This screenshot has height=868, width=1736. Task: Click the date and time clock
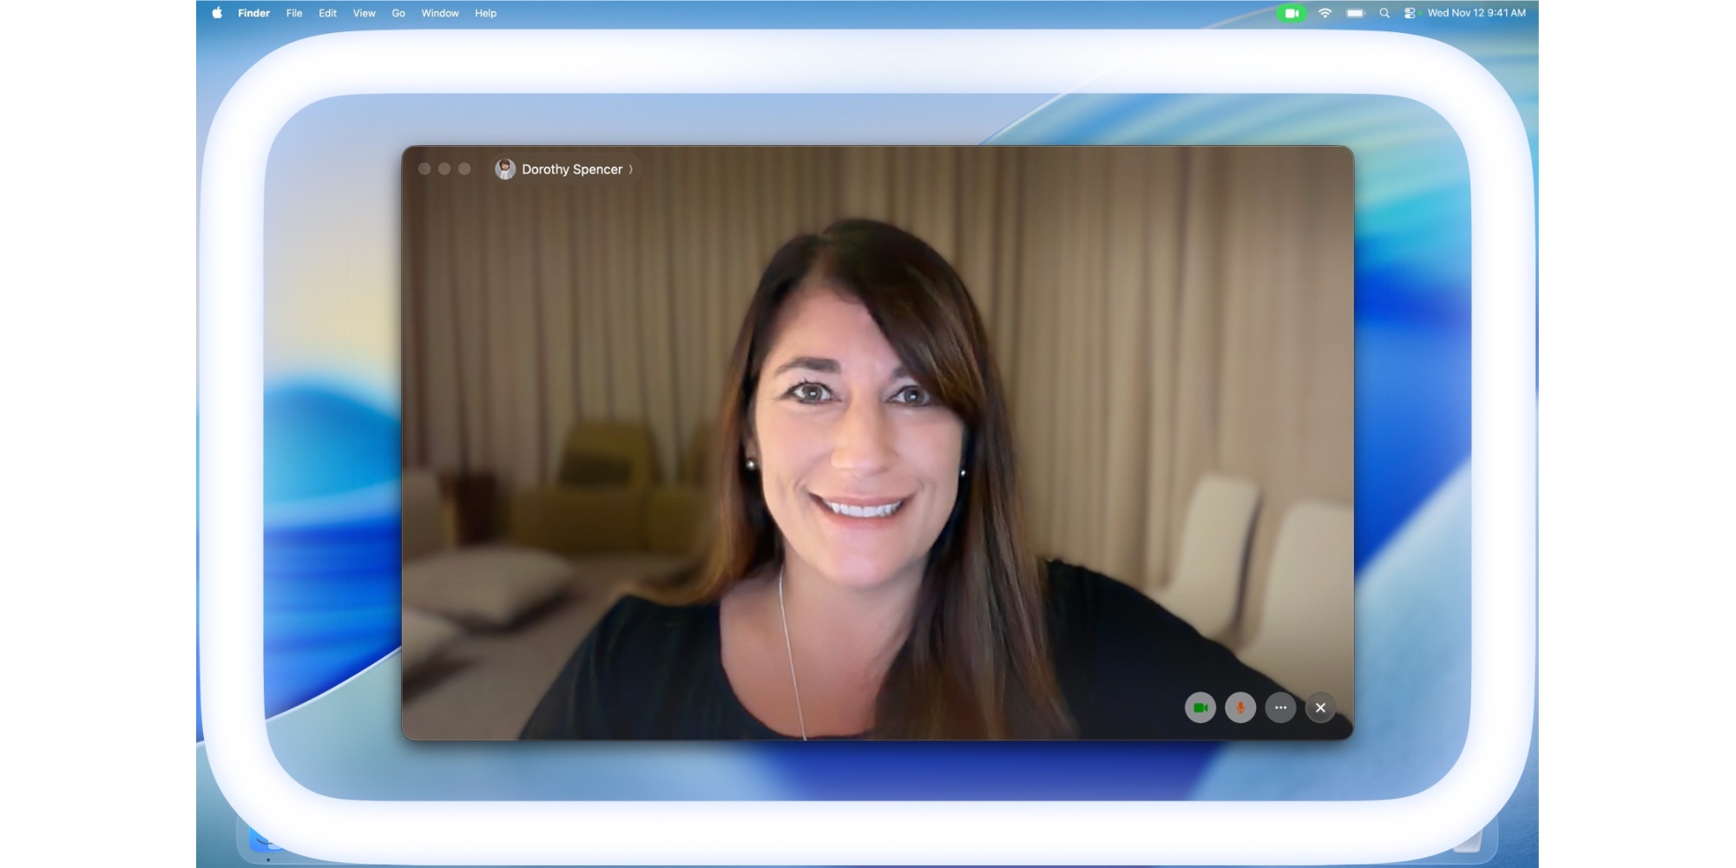click(x=1476, y=13)
